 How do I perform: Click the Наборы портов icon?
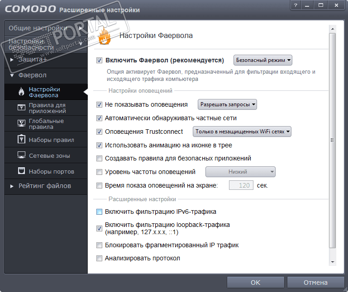[x=21, y=171]
